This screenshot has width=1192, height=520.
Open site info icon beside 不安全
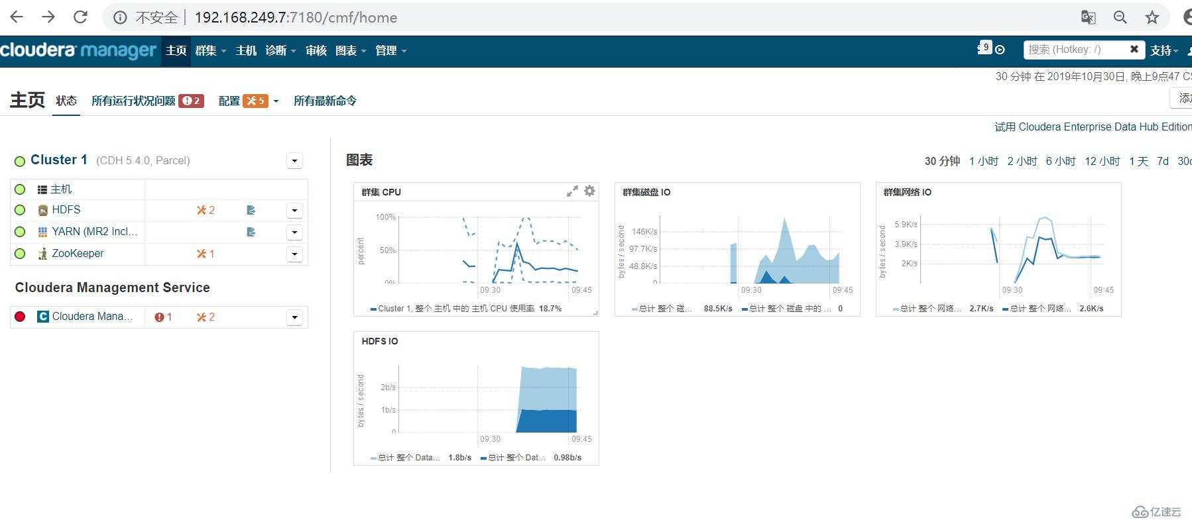pos(120,18)
